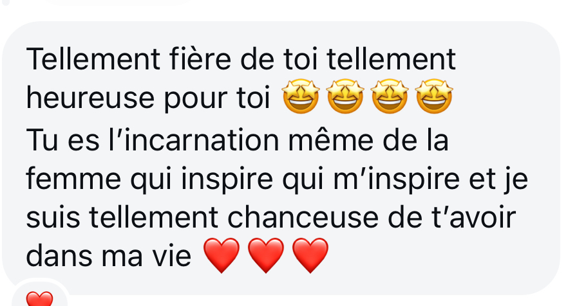Click the word 'même' in the message

(x=330, y=139)
